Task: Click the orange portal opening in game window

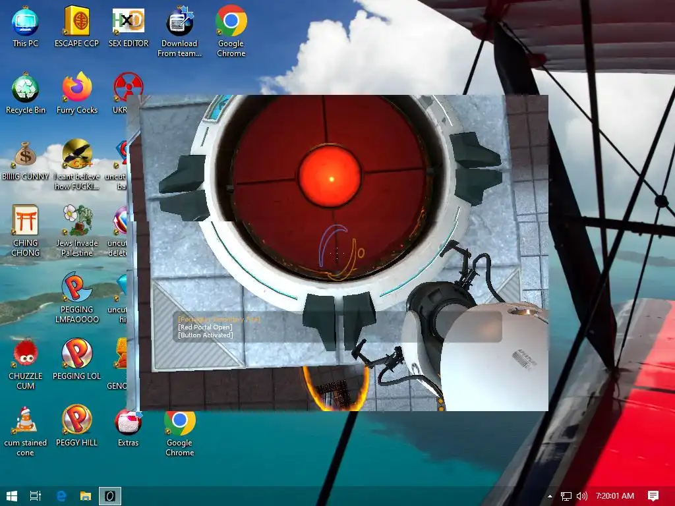Action: tap(336, 389)
